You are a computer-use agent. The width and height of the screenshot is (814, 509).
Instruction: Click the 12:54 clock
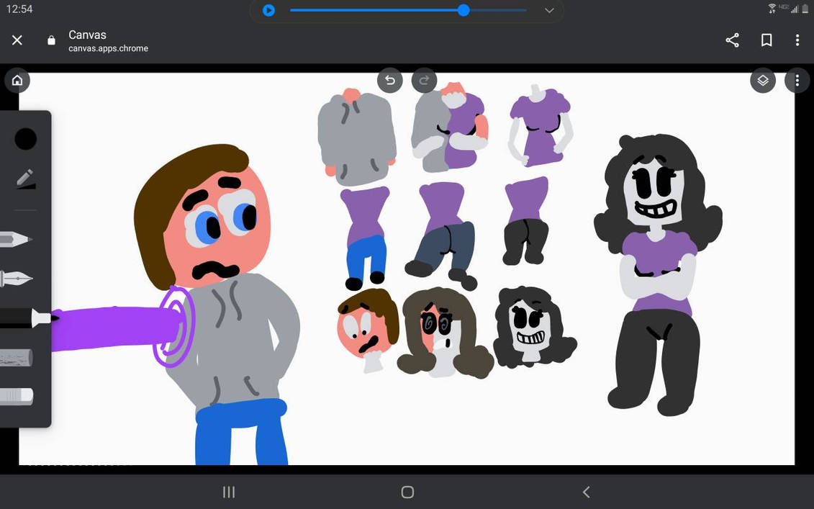tap(19, 9)
